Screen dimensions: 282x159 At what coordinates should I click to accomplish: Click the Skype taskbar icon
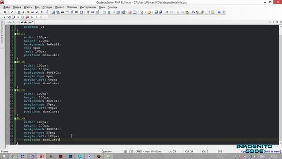pyautogui.click(x=80, y=156)
